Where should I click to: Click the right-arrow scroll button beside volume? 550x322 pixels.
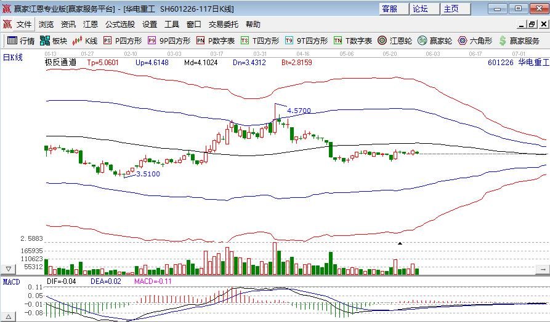(542, 269)
